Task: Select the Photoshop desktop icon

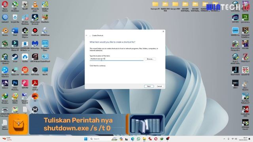Action: click(15, 85)
